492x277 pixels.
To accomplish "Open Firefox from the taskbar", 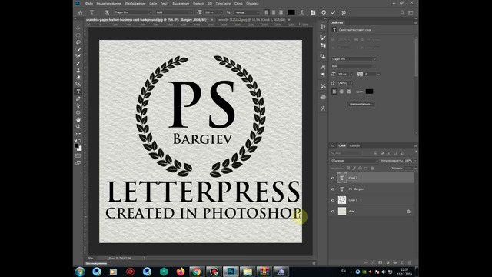I will click(x=180, y=272).
